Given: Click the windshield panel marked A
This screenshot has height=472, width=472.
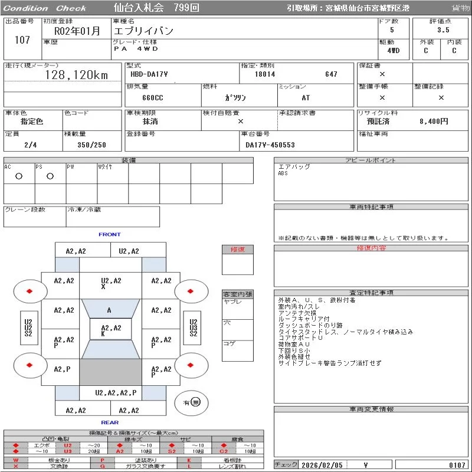Looking at the screenshot, I should (110, 310).
